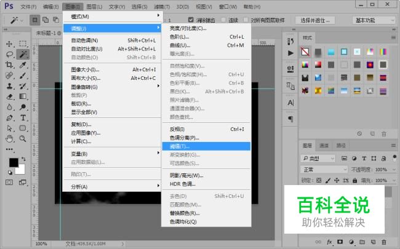Viewport: 400px width, 249px height.
Task: Create a new group folder
Action: (362, 242)
